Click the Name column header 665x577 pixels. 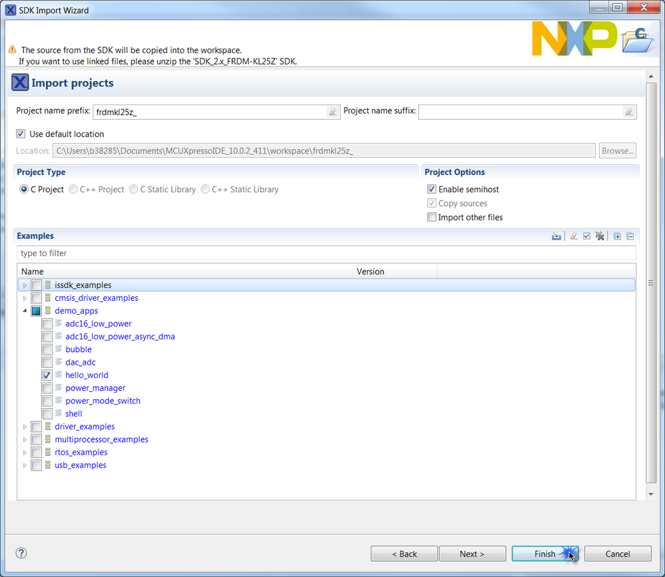coord(185,272)
